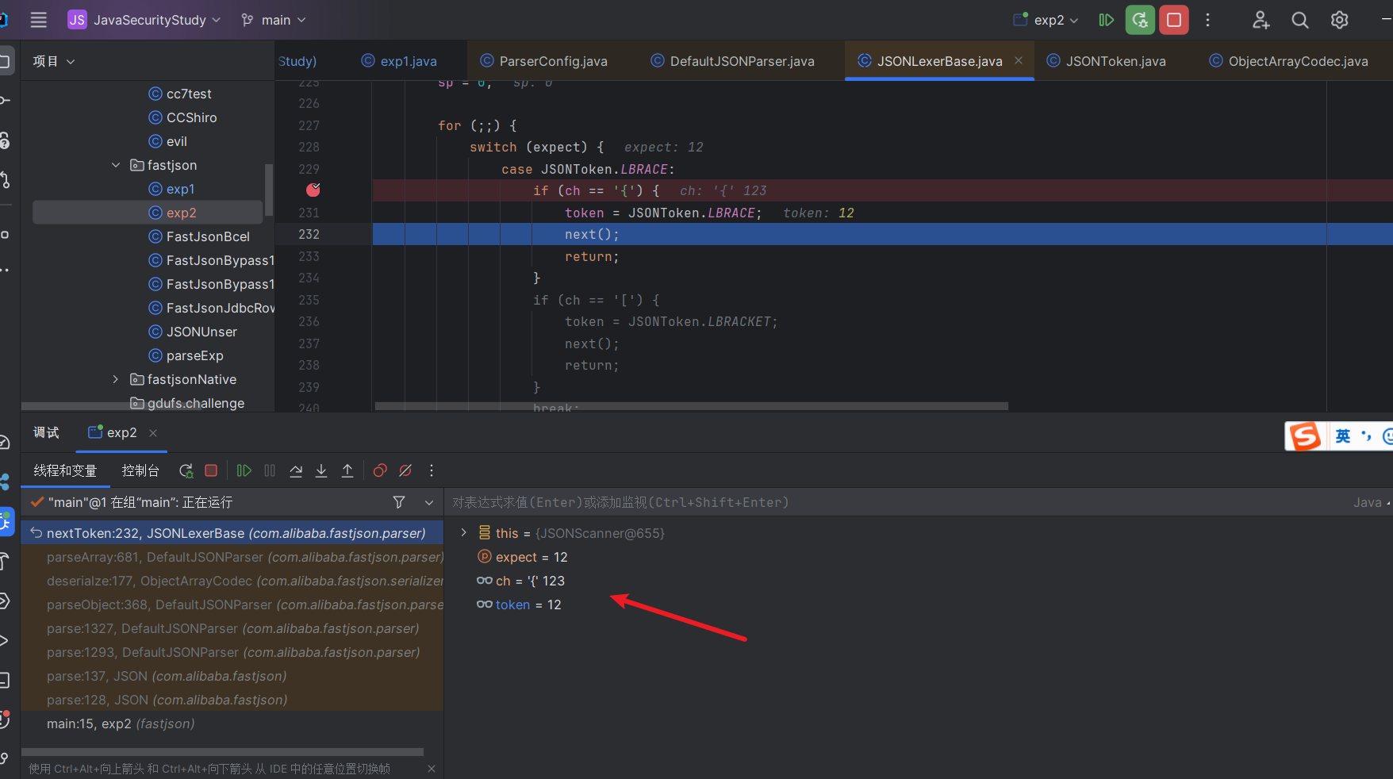Select parseArray:681 stack frame

(232, 557)
